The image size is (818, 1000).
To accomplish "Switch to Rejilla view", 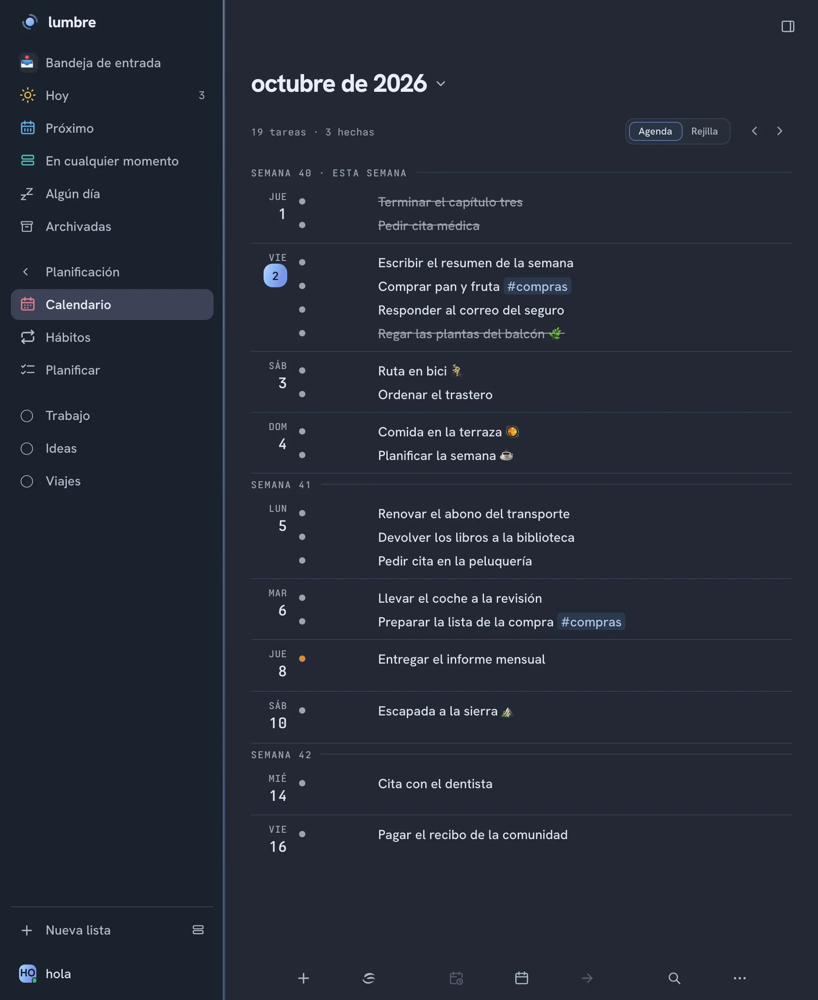I will 704,131.
